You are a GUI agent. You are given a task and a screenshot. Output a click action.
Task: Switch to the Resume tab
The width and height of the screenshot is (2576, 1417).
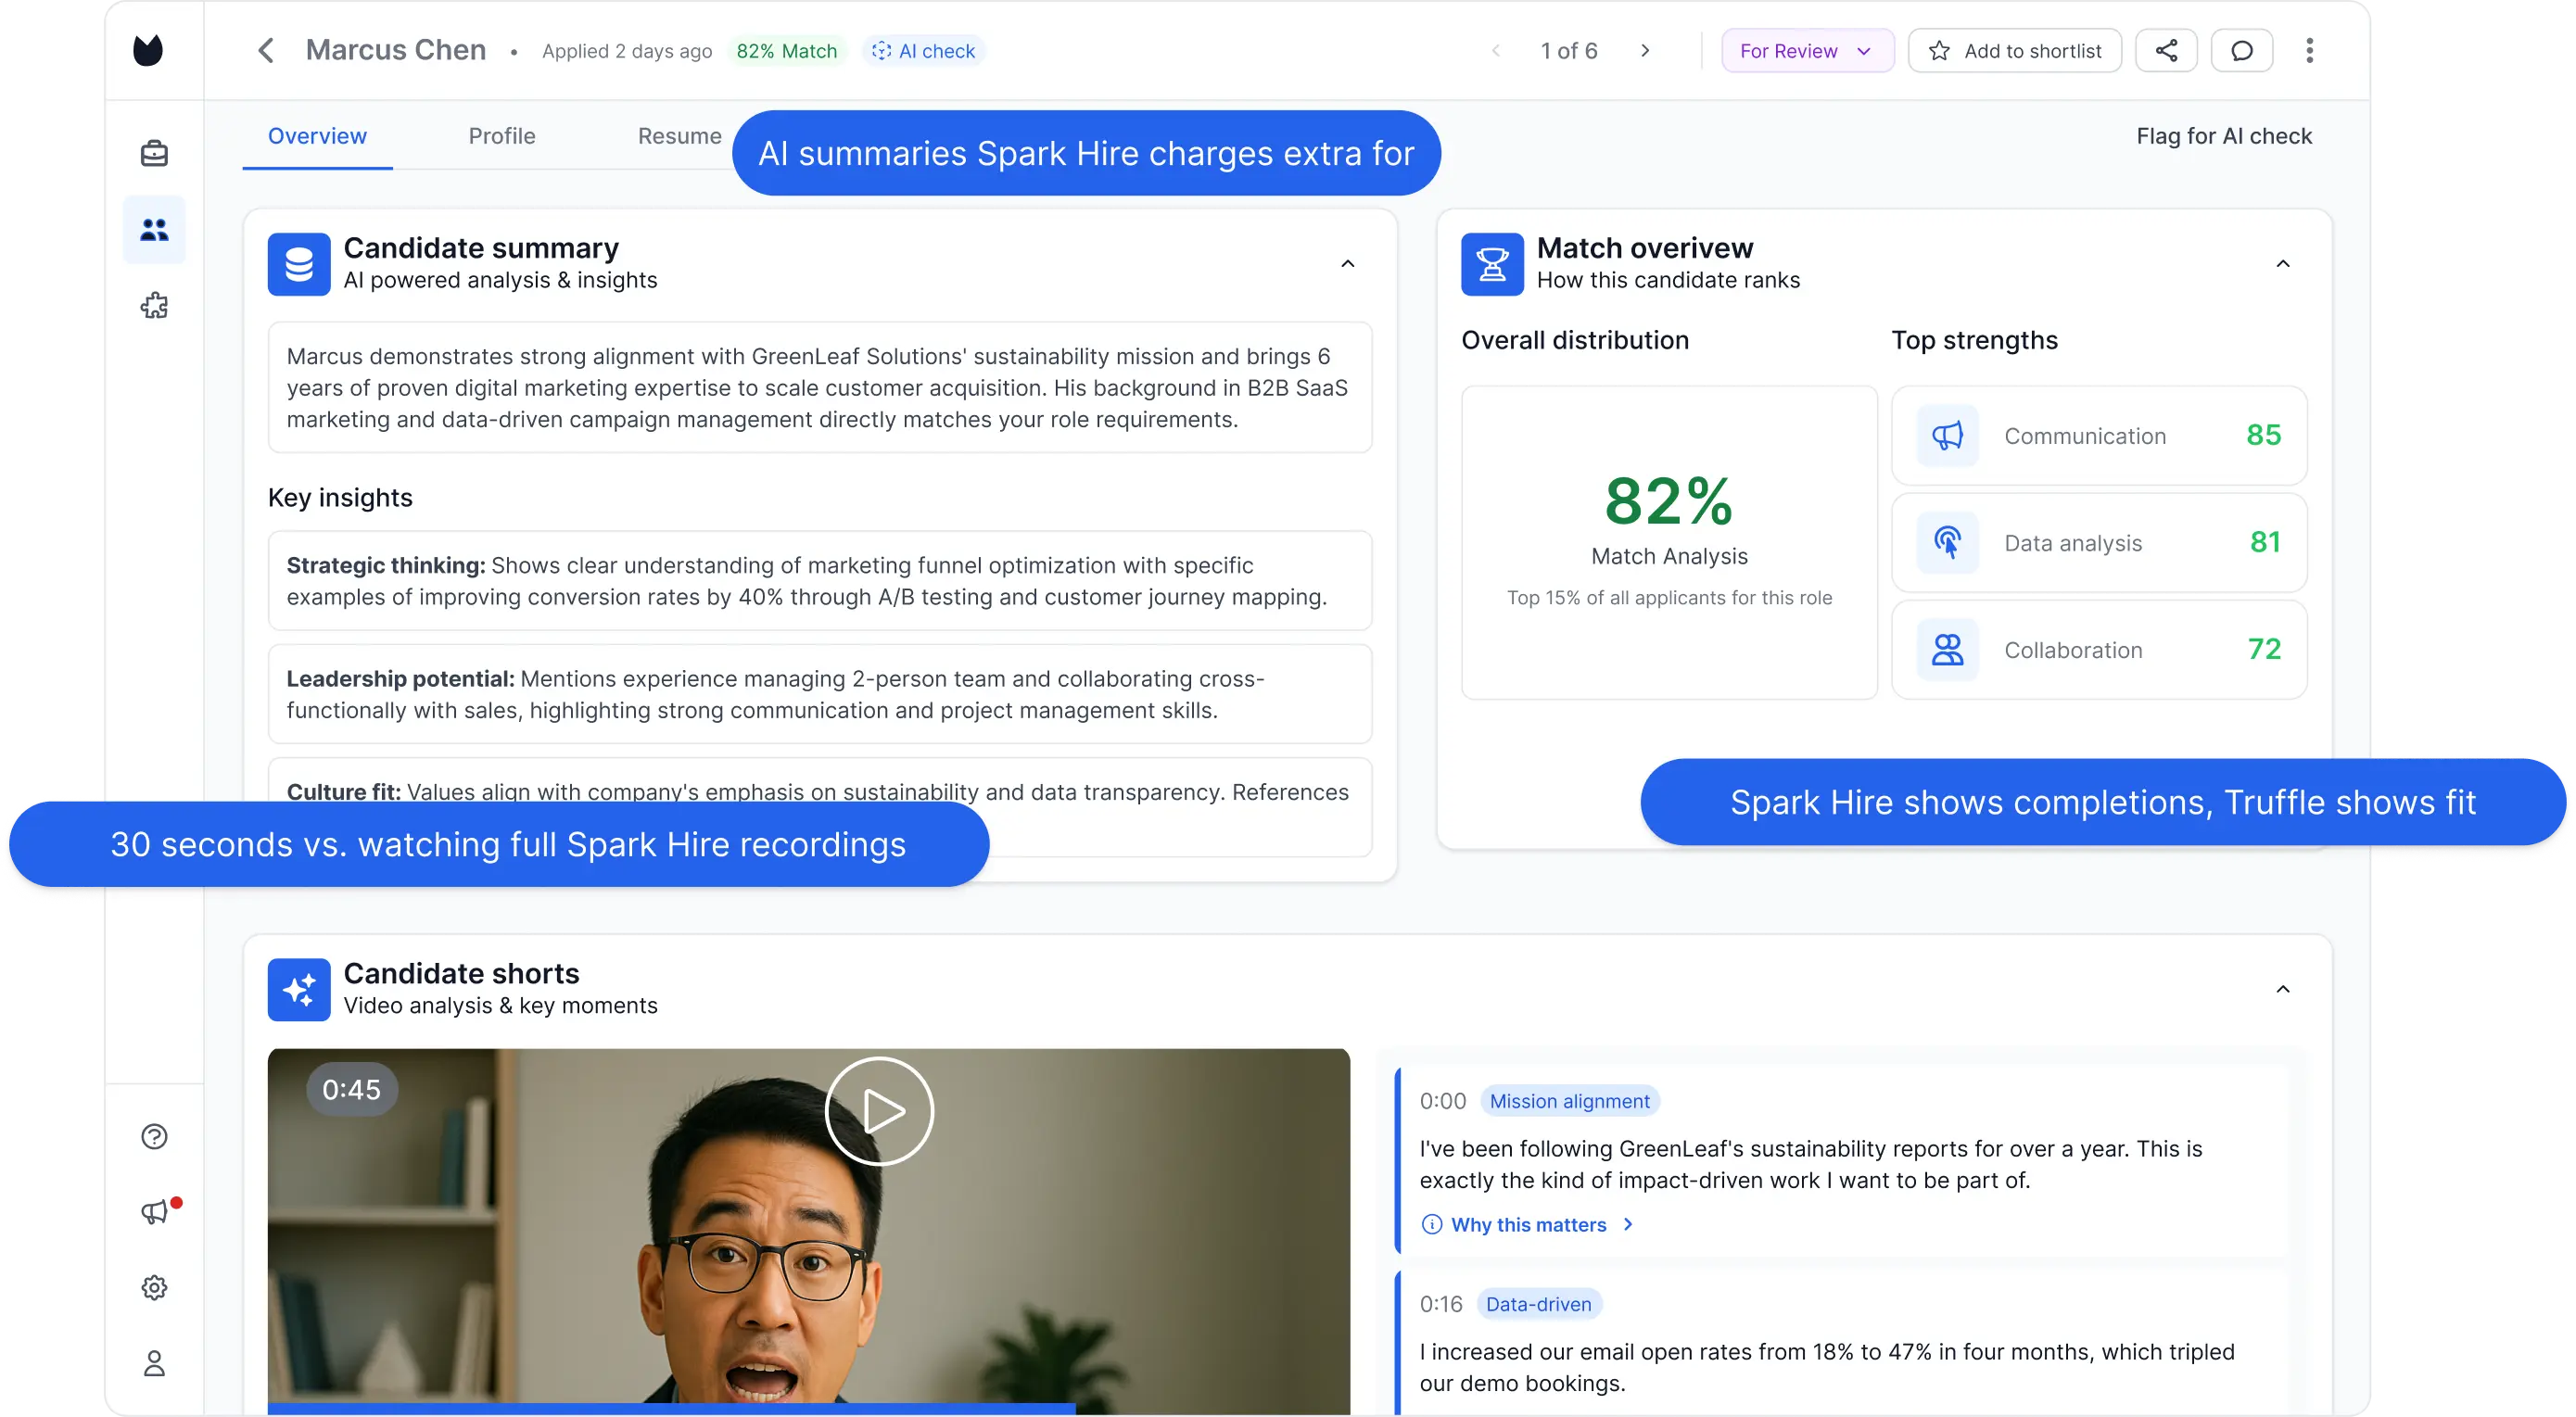(679, 136)
